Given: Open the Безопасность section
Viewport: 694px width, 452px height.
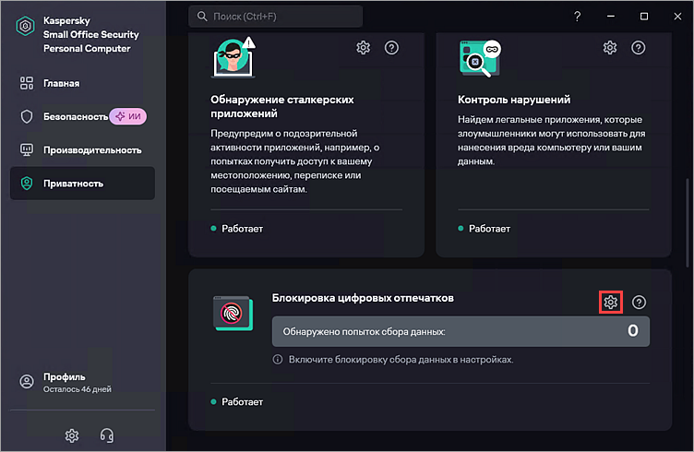Looking at the screenshot, I should point(82,117).
